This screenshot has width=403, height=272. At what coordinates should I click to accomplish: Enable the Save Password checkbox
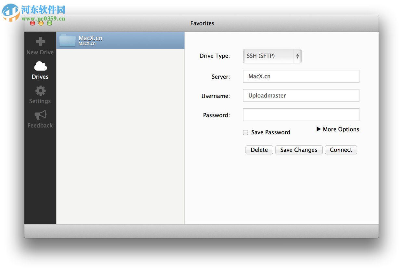pos(245,132)
